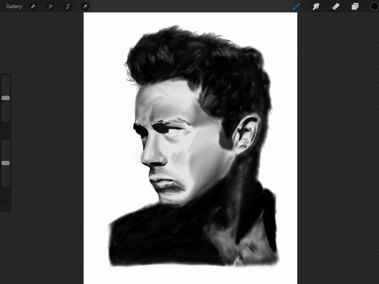Click the brush size slider handle
Image resolution: width=379 pixels, height=284 pixels.
(x=6, y=98)
